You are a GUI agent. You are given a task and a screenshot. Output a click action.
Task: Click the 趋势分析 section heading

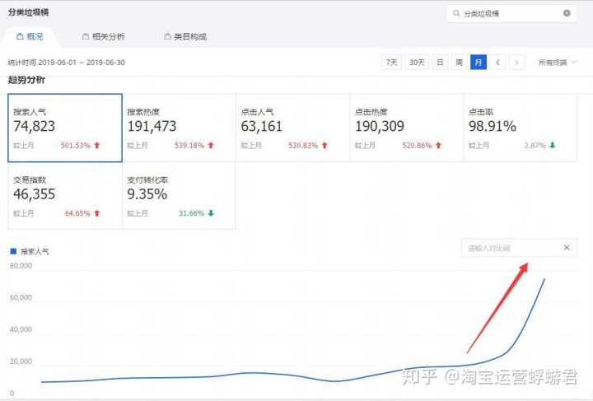(x=26, y=80)
